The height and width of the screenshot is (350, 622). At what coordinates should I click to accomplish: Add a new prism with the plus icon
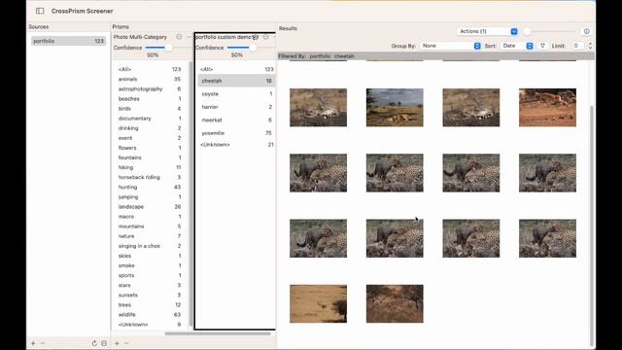click(117, 343)
